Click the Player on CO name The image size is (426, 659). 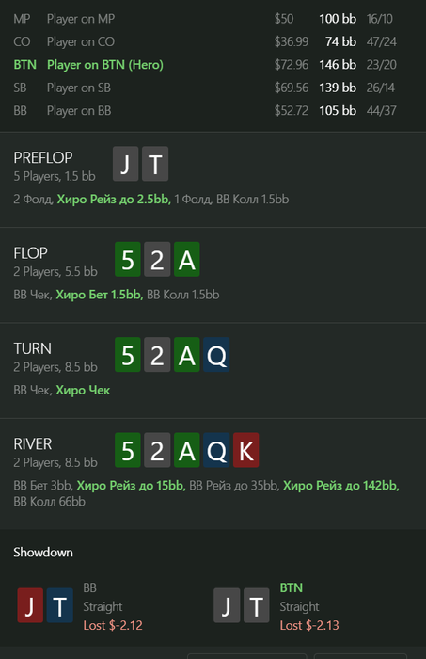(81, 42)
